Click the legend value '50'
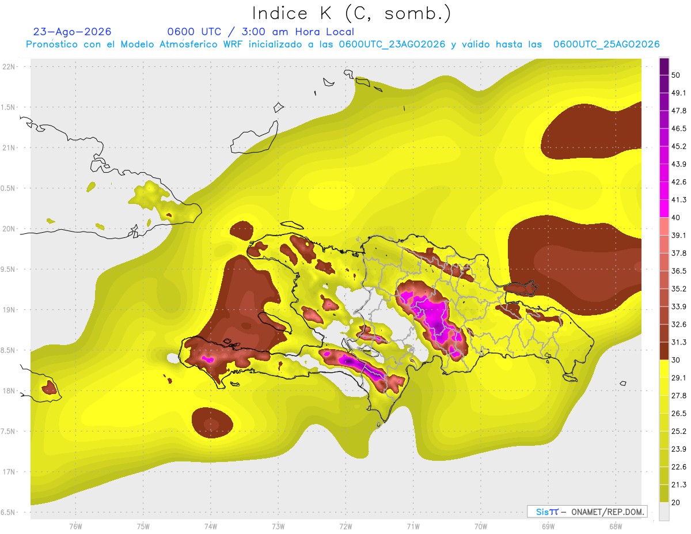The width and height of the screenshot is (691, 534). coord(676,75)
